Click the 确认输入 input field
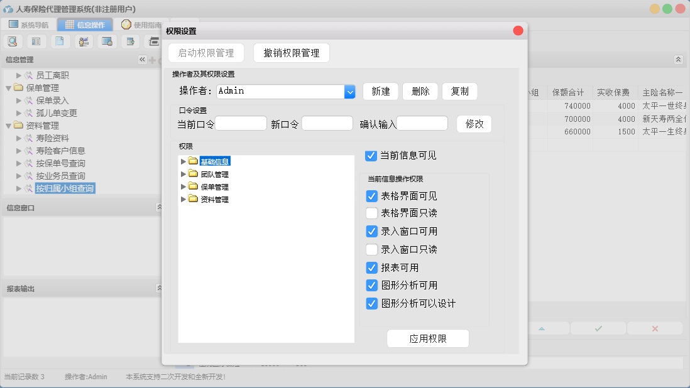The image size is (690, 388). (x=422, y=124)
